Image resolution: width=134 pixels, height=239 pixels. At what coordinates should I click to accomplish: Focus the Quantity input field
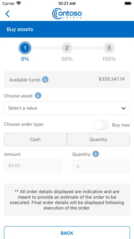(101, 167)
